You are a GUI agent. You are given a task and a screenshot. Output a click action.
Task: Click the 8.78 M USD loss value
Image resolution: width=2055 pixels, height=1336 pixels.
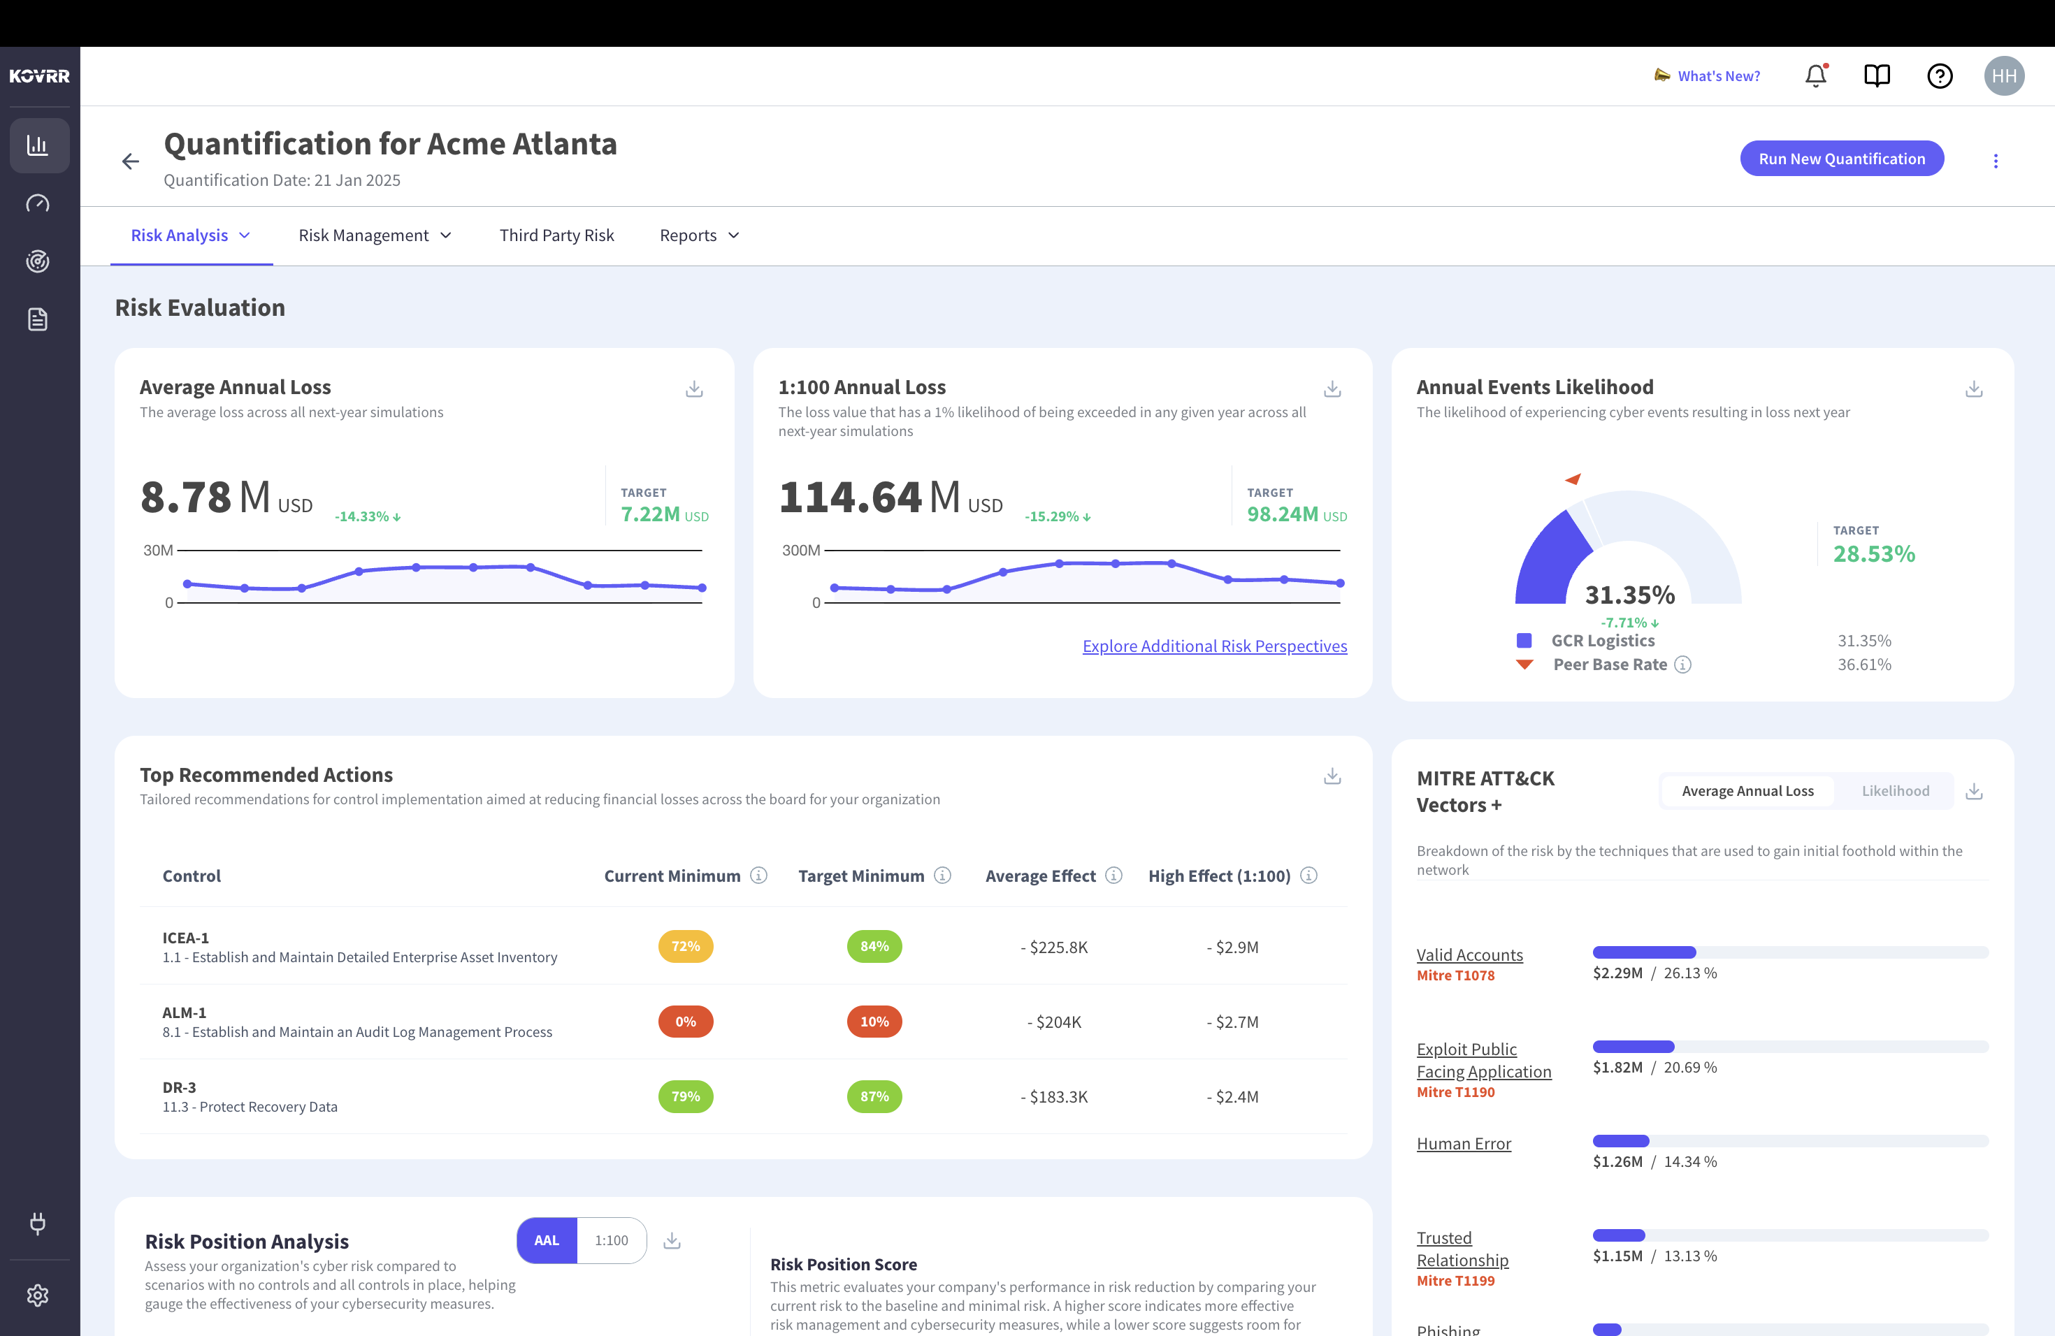coord(226,497)
